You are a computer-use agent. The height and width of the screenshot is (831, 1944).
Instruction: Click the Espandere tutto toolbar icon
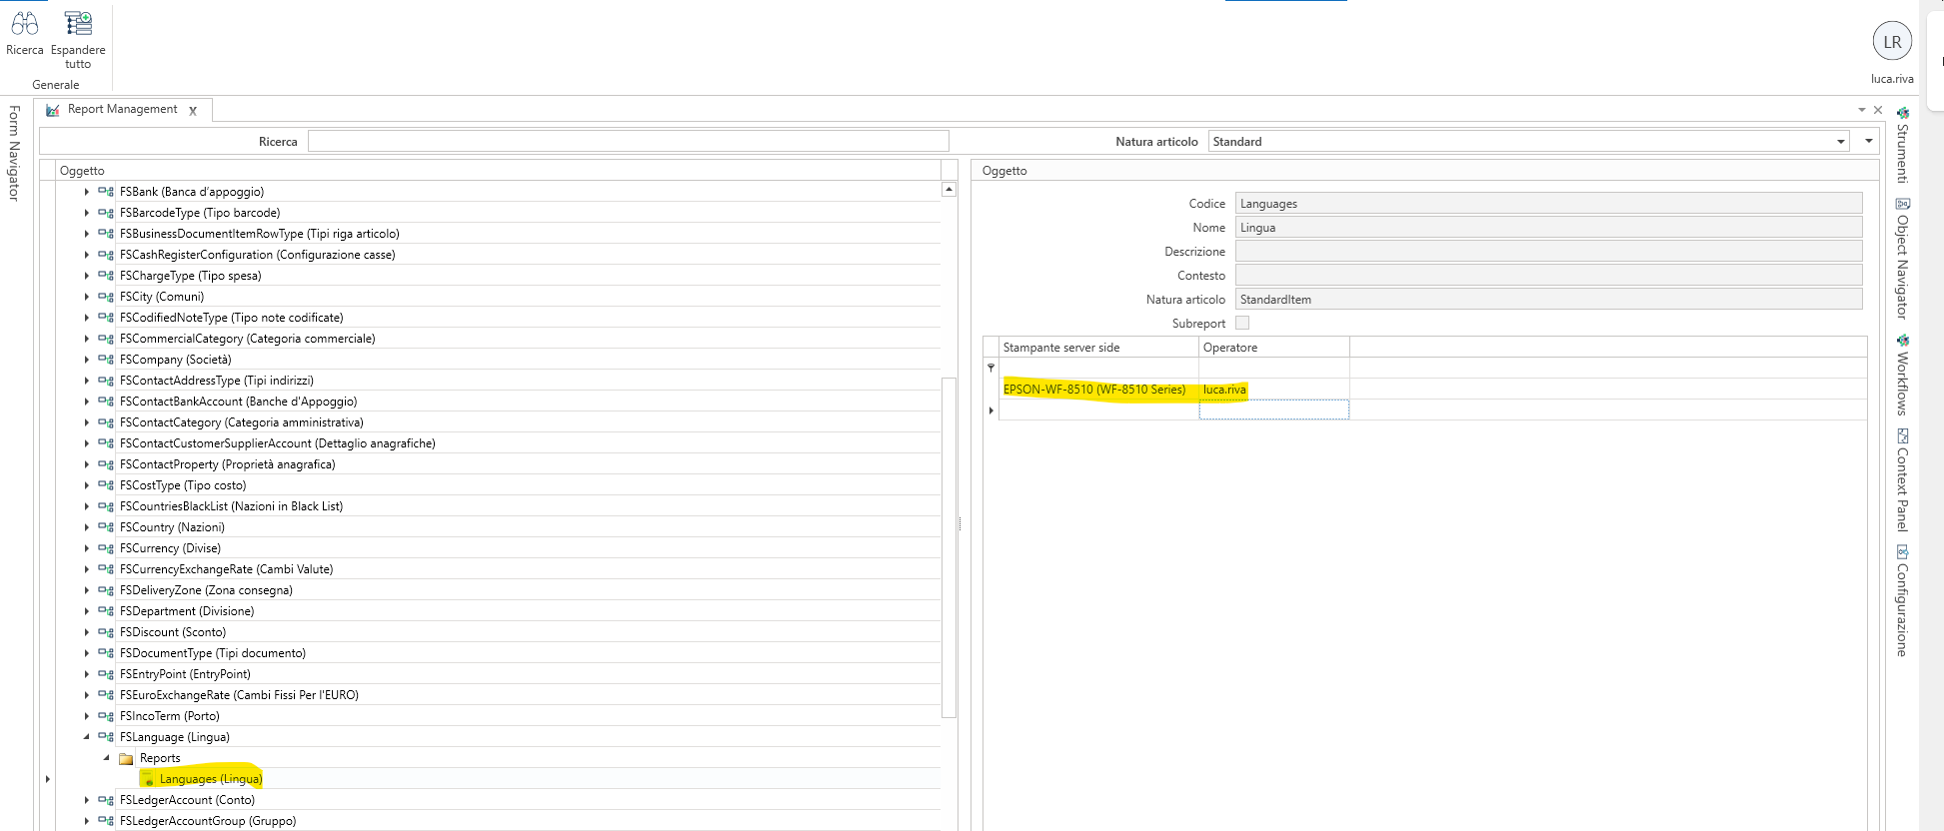(78, 23)
